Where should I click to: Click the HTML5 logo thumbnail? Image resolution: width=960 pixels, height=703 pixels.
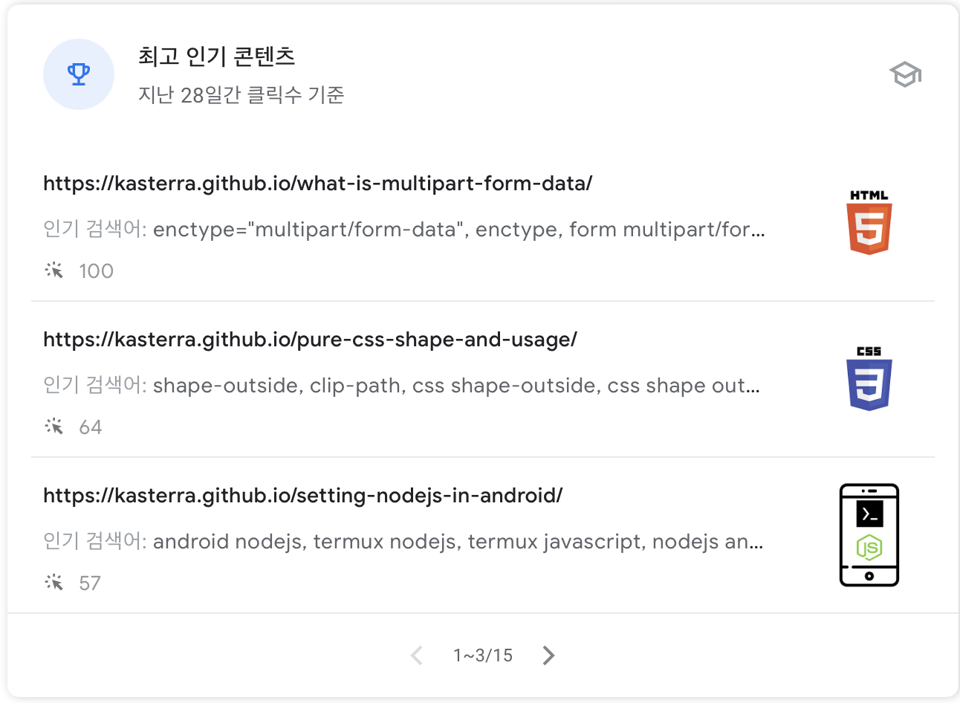coord(869,223)
